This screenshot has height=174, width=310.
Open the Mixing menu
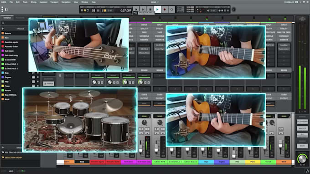point(34,2)
